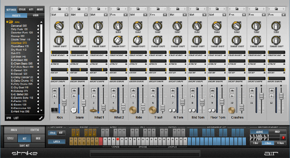Switch to the Kits tab in browser
Viewport: 290px width, 158px height.
coord(31,9)
